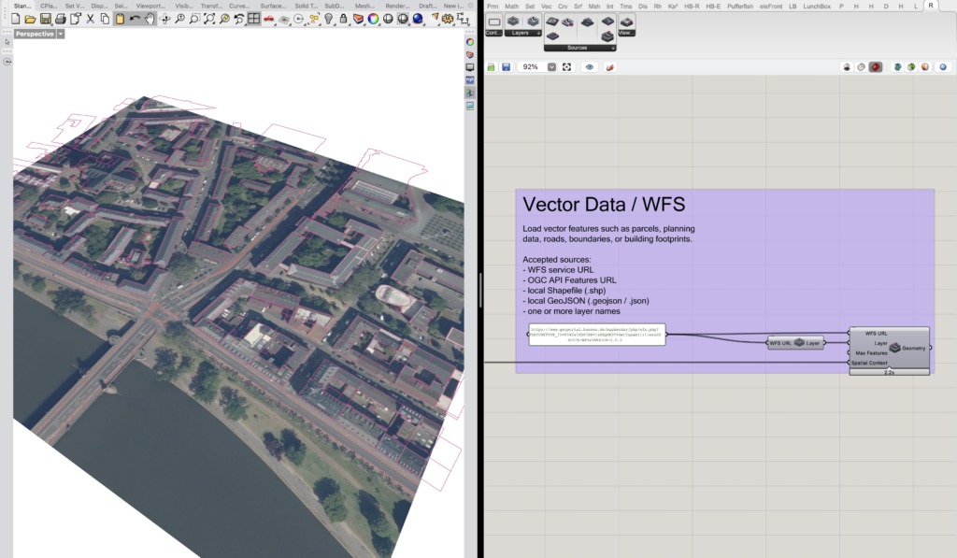Image resolution: width=957 pixels, height=558 pixels.
Task: Save the Rhino model via floppy disk icon
Action: 45,19
